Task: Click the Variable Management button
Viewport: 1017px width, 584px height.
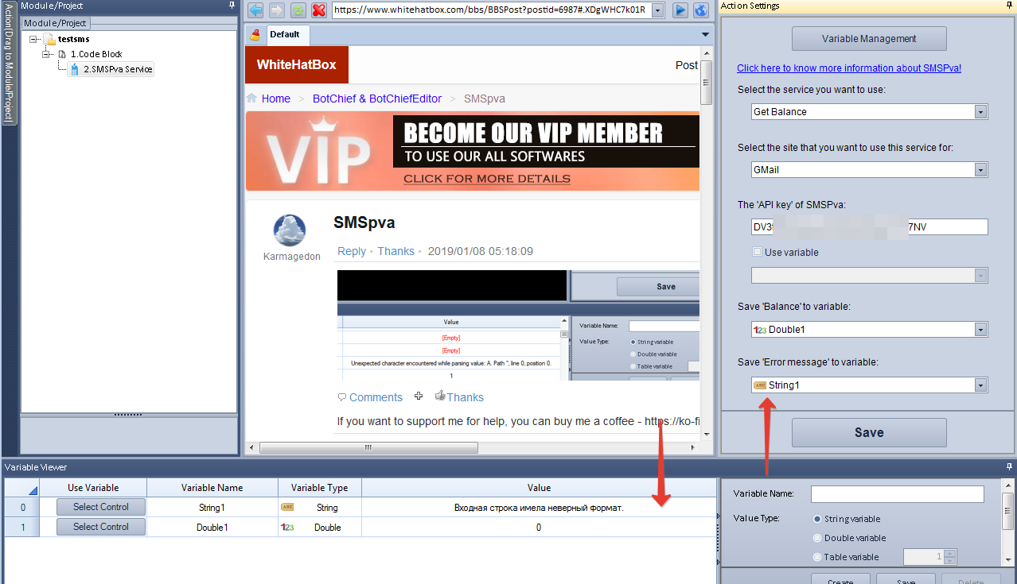Action: [x=869, y=38]
